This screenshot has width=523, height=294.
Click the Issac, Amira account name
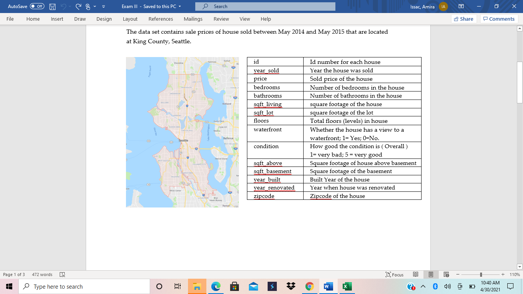point(423,7)
